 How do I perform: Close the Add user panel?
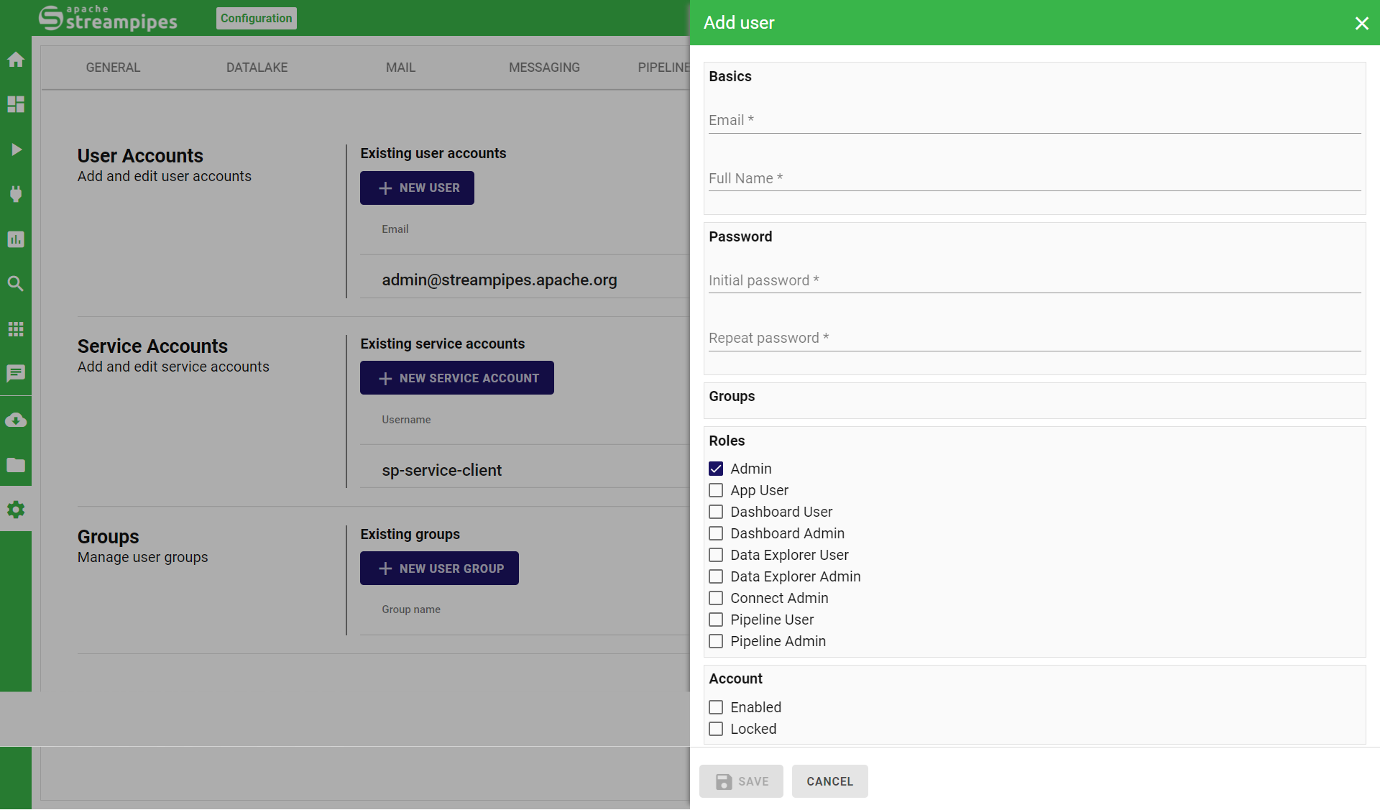coord(1361,23)
